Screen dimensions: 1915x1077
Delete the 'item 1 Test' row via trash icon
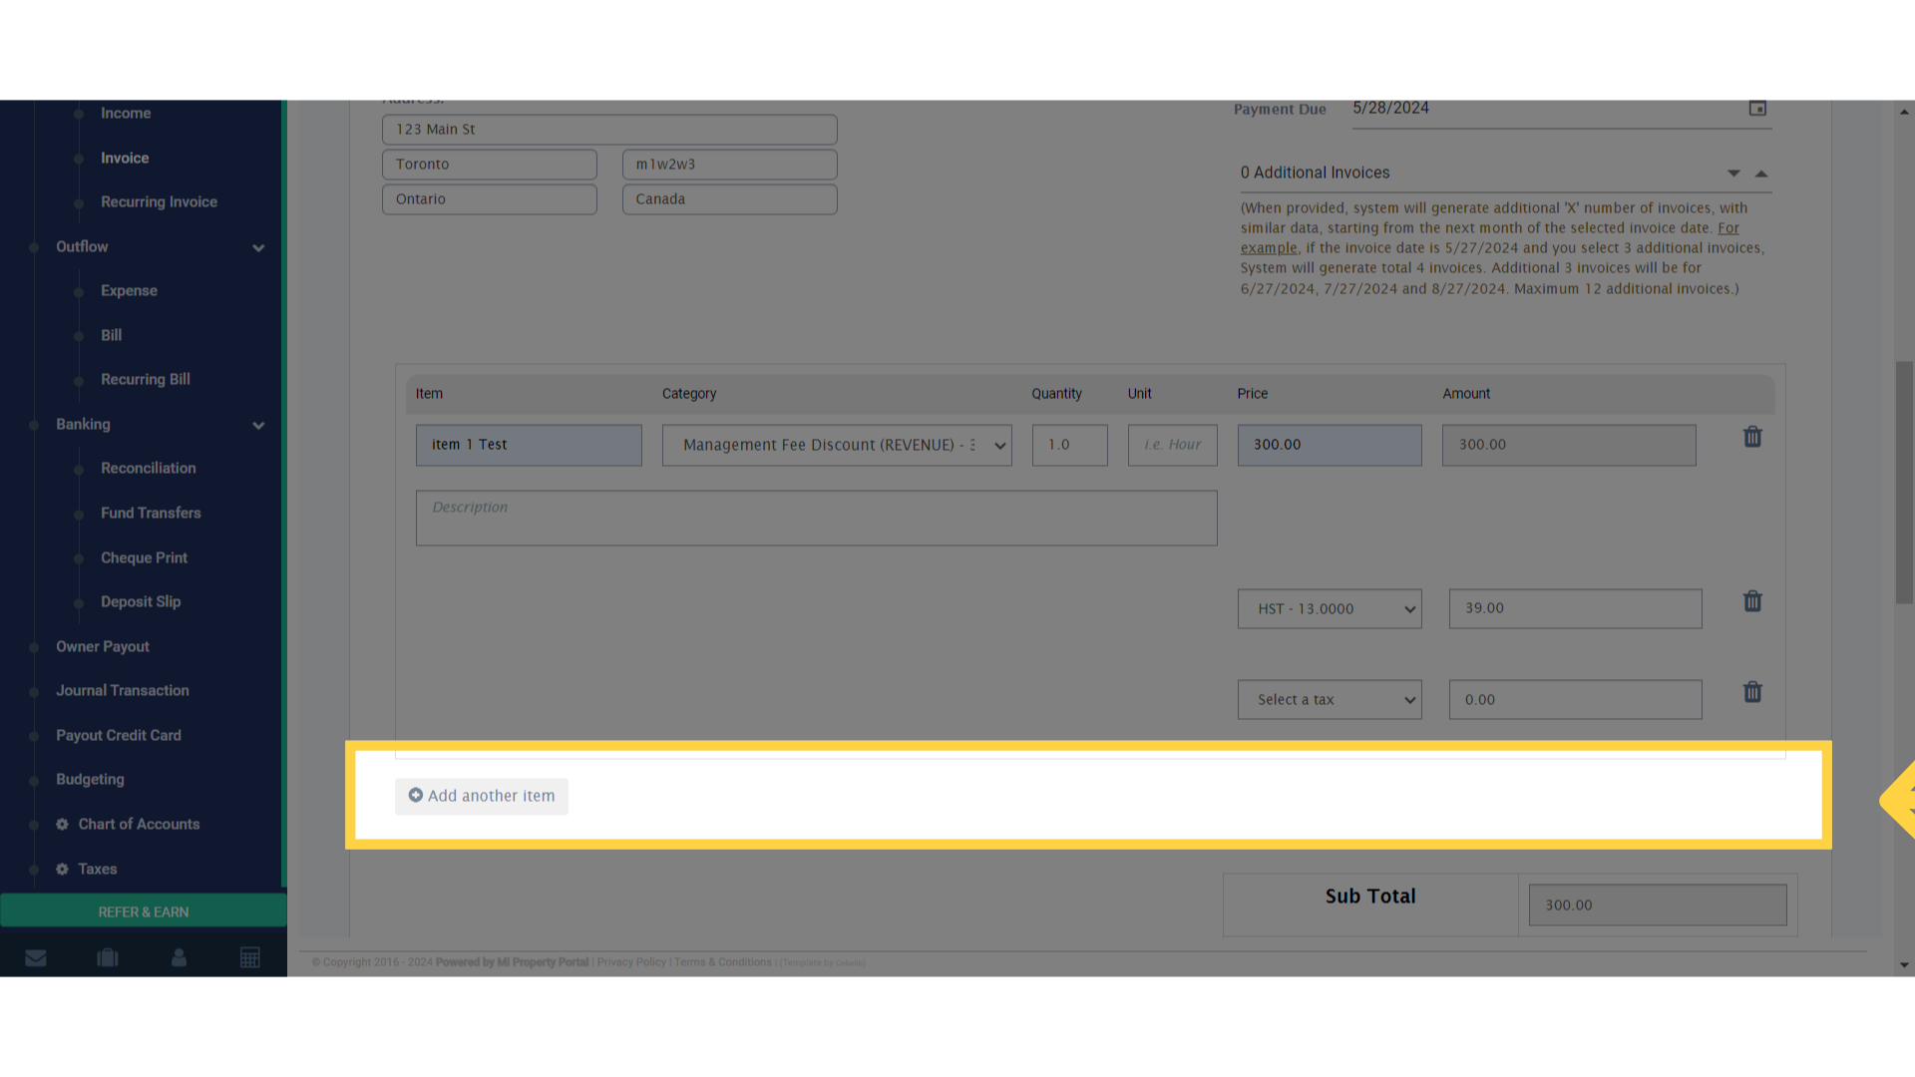pyautogui.click(x=1752, y=437)
